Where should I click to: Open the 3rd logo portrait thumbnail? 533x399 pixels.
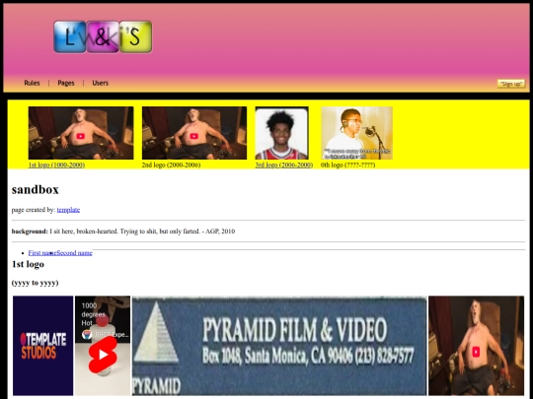(281, 133)
